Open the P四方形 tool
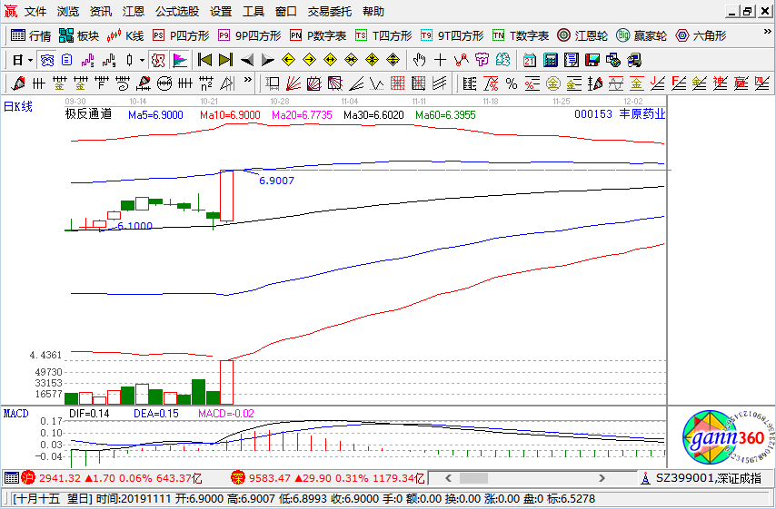776x509 pixels. pos(181,35)
